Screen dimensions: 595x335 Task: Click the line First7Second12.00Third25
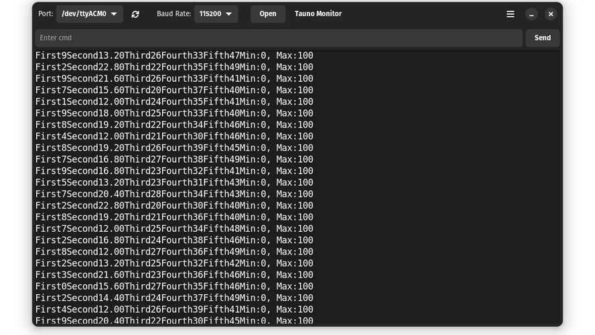(x=174, y=228)
